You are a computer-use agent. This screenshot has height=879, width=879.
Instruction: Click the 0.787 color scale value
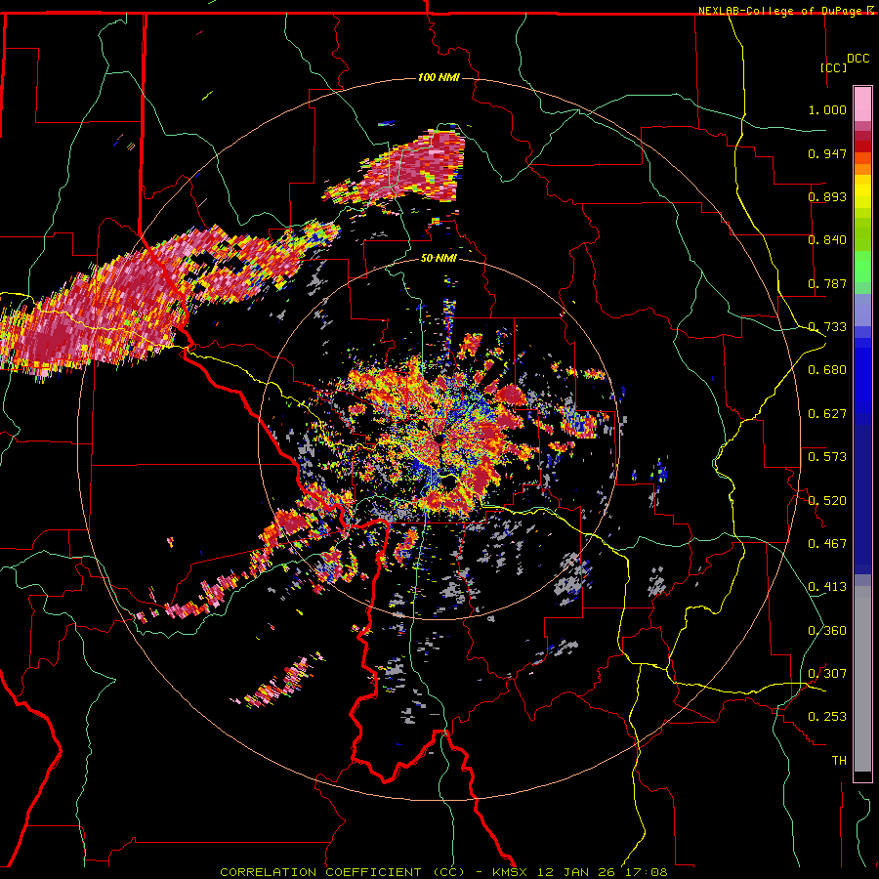[827, 283]
